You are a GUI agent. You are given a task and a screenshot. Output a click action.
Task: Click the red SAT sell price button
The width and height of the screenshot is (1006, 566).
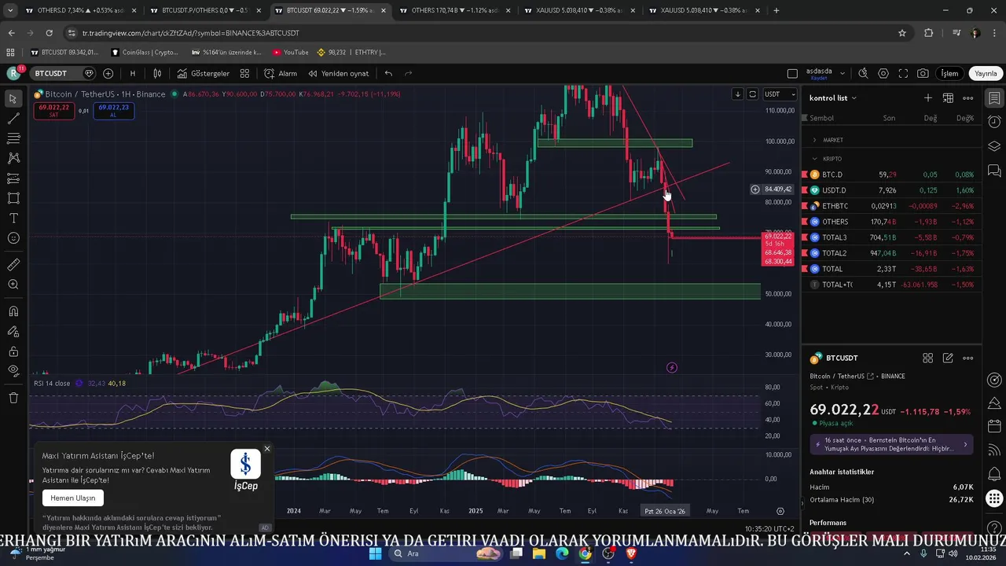[53, 111]
